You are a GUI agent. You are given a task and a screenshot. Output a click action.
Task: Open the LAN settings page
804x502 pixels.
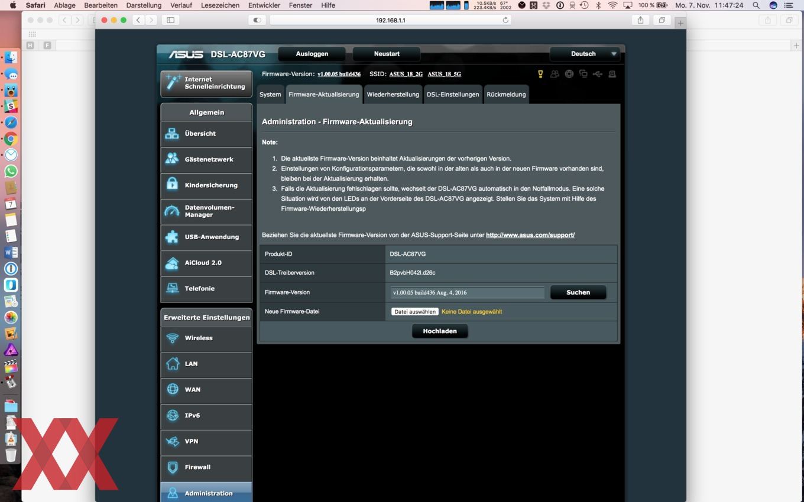pyautogui.click(x=206, y=364)
